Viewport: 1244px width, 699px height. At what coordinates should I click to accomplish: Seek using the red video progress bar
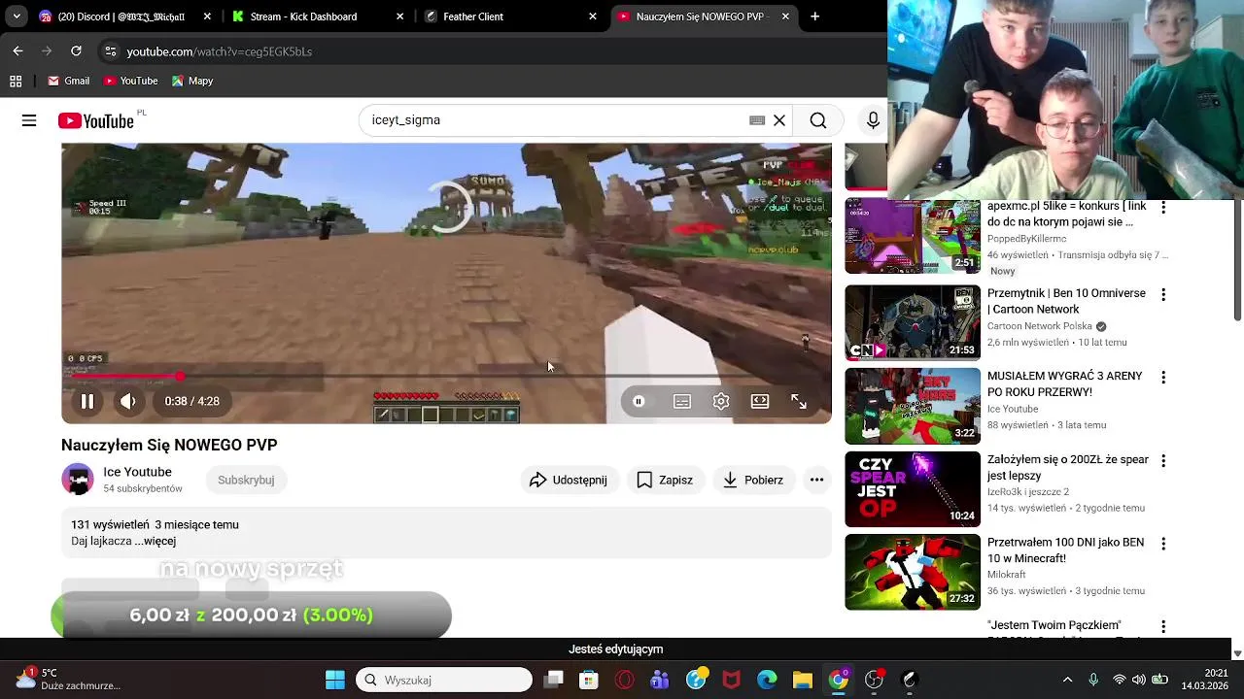coord(446,376)
